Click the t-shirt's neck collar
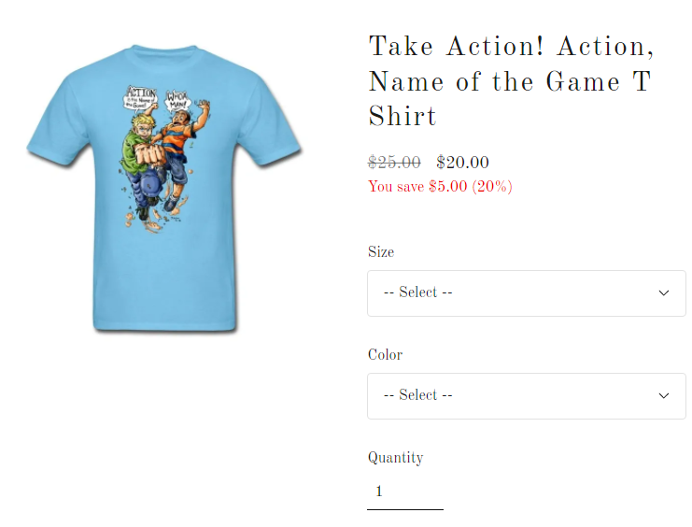Image resolution: width=692 pixels, height=527 pixels. tap(164, 54)
